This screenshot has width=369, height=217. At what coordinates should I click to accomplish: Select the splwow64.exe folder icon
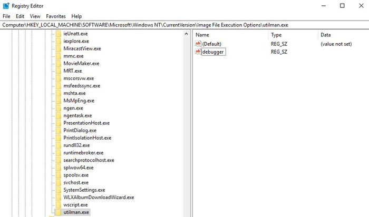59,167
